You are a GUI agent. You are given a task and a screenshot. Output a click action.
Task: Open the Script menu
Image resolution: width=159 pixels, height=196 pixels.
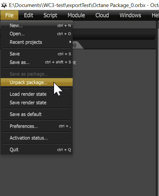(50, 15)
